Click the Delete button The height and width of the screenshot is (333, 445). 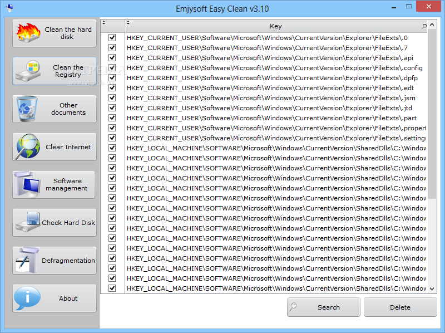400,307
